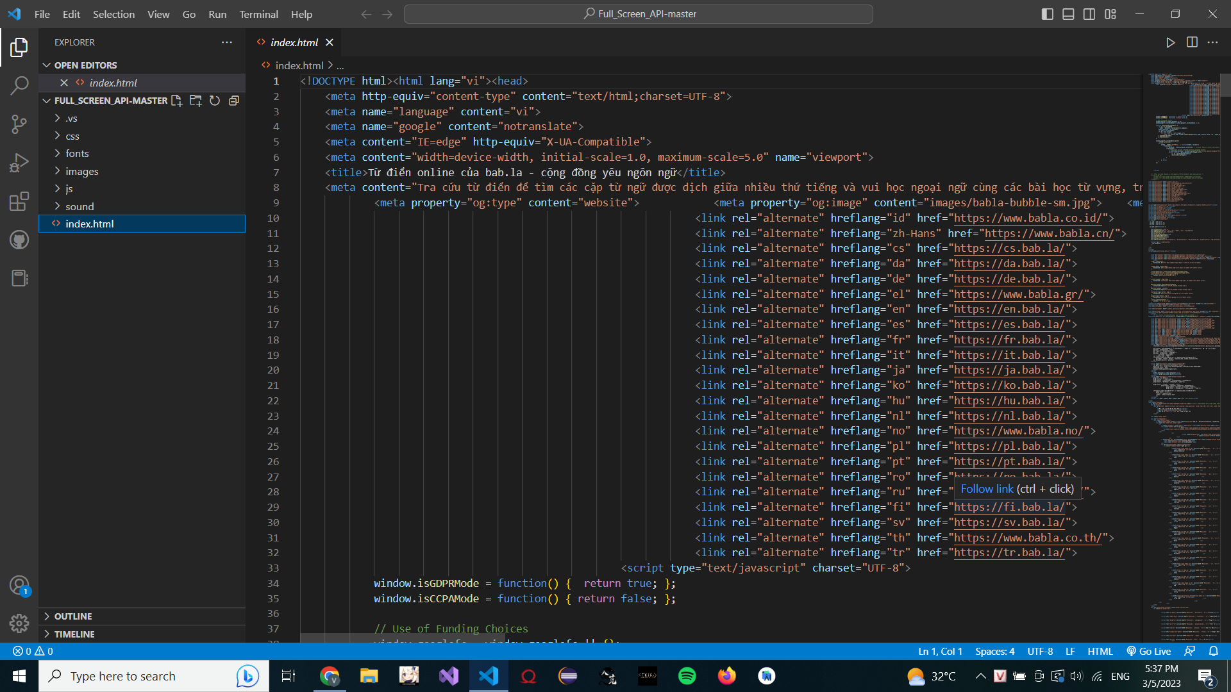Image resolution: width=1231 pixels, height=692 pixels.
Task: Open the Manage settings gear
Action: click(19, 623)
